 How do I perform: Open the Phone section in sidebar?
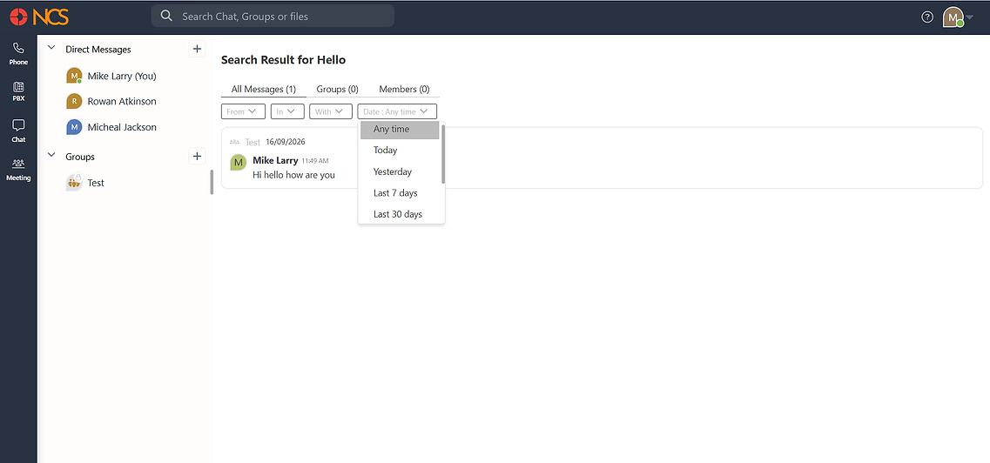click(18, 54)
